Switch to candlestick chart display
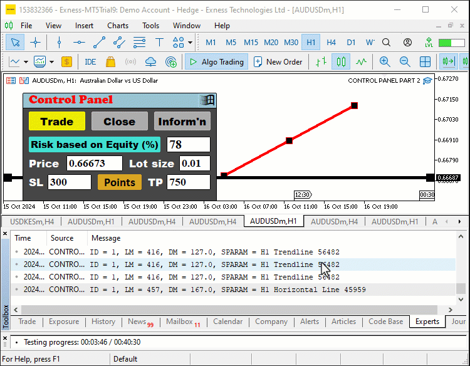Image resolution: width=470 pixels, height=366 pixels. [341, 62]
